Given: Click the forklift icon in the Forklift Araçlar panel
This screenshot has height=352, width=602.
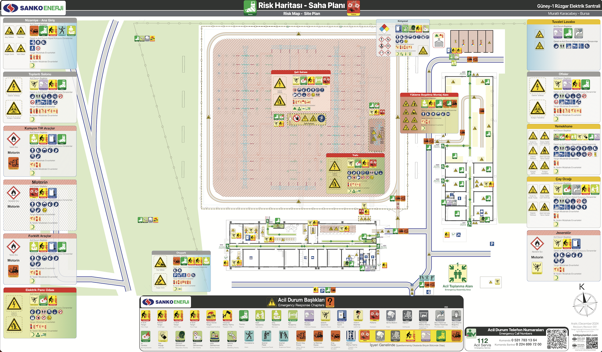Looking at the screenshot, I should (13, 271).
